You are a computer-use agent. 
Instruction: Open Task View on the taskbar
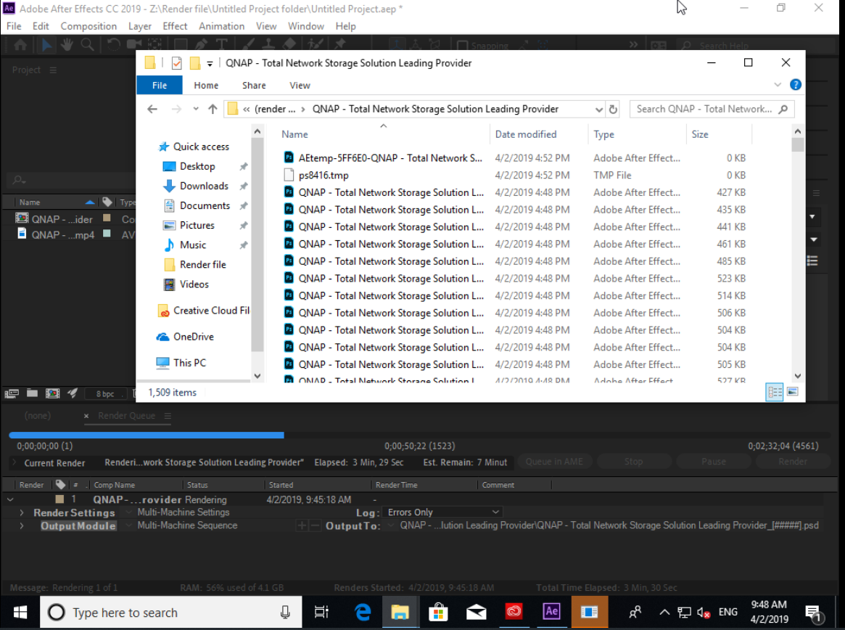click(322, 612)
